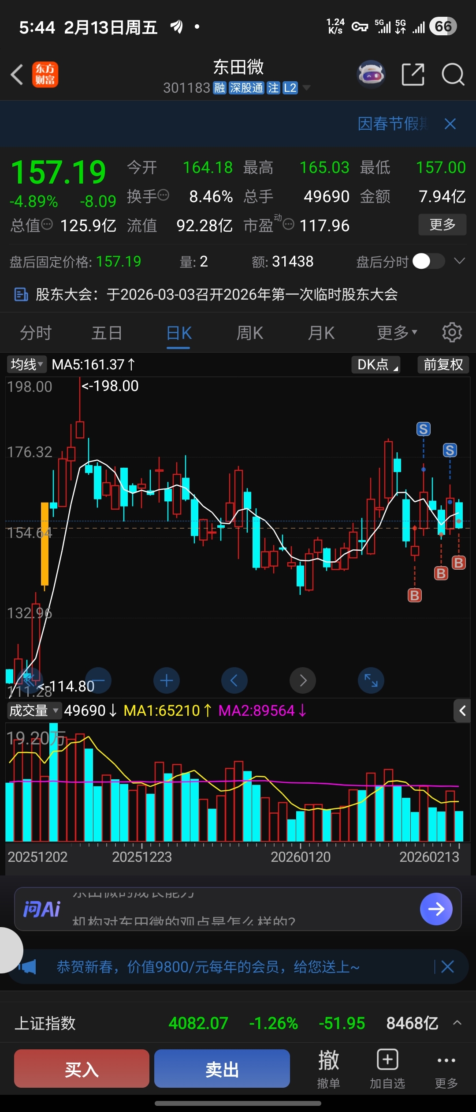This screenshot has width=476, height=1112.
Task: Tap the top S sell marker
Action: coord(424,429)
